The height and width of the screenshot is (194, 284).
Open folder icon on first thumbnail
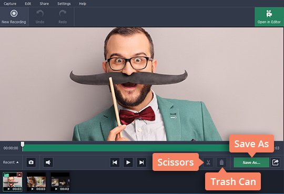(x=6, y=175)
